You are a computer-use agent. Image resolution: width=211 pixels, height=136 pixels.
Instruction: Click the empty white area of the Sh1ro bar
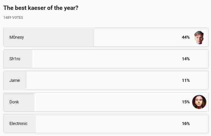coord(105,59)
